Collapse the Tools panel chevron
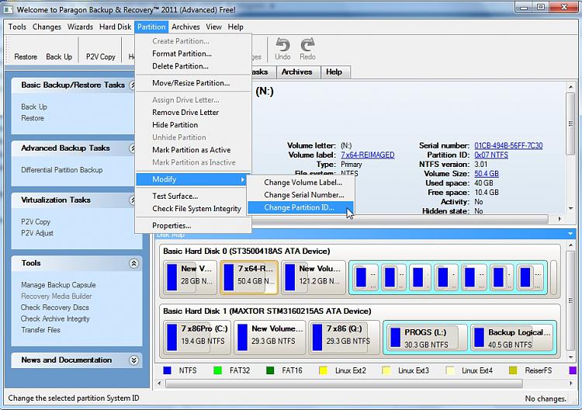Image resolution: width=582 pixels, height=410 pixels. tap(133, 263)
